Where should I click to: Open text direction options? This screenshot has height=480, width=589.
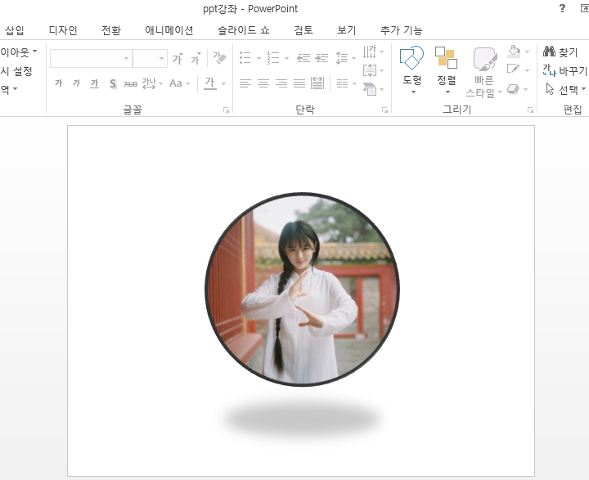(373, 52)
